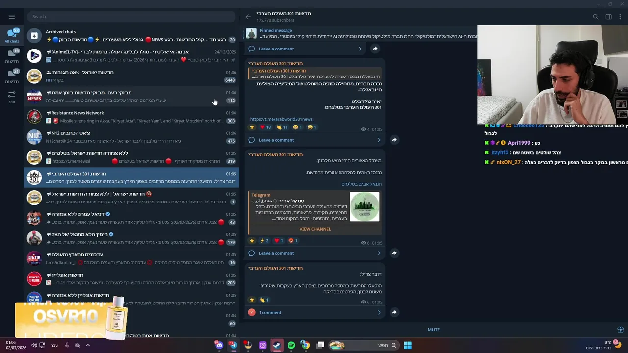Toggle the crying face reaction with 1

(298, 127)
